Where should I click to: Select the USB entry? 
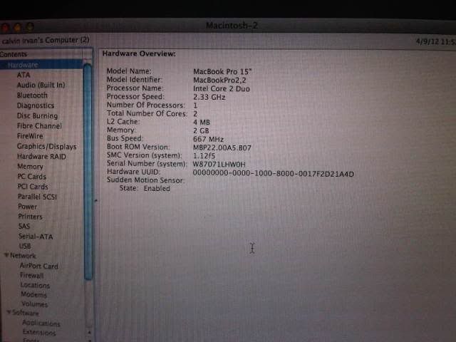25,246
